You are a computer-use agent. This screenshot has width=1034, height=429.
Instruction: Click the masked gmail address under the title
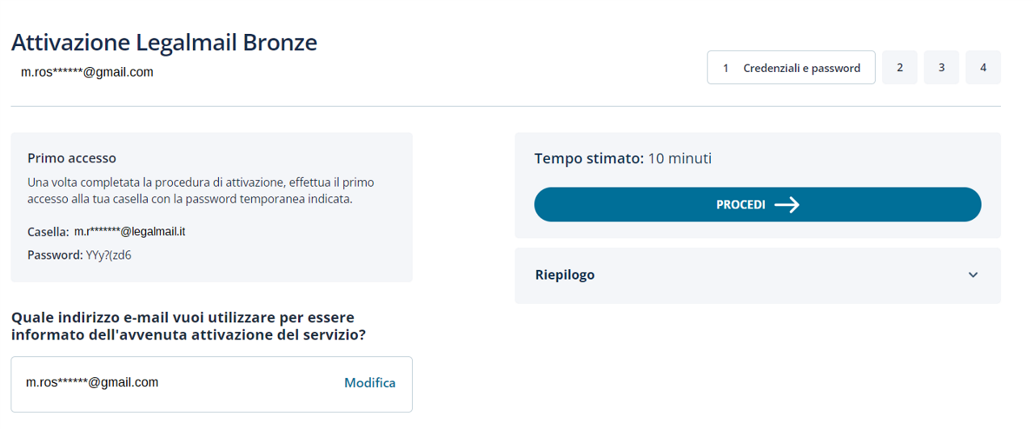pos(87,72)
